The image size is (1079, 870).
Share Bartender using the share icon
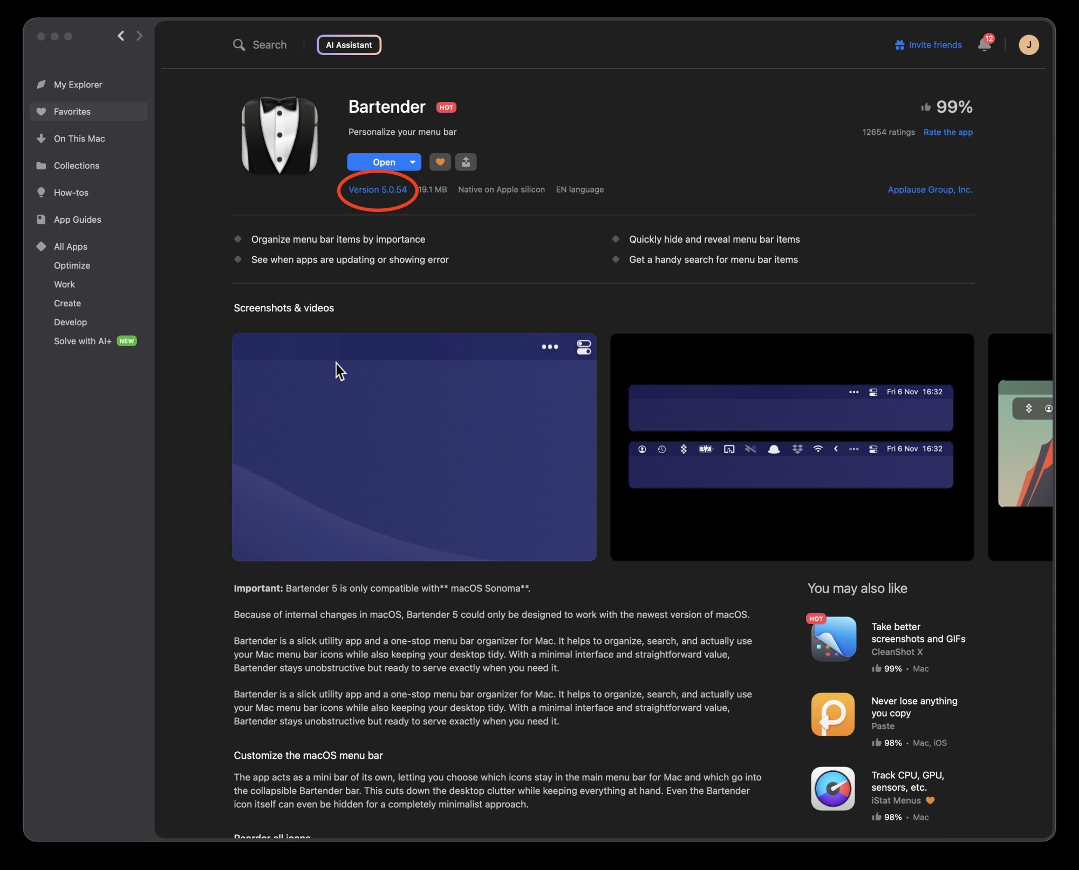[x=466, y=162]
